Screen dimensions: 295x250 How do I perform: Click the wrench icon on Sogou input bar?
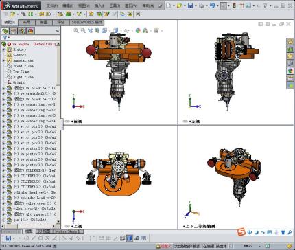click(290, 232)
